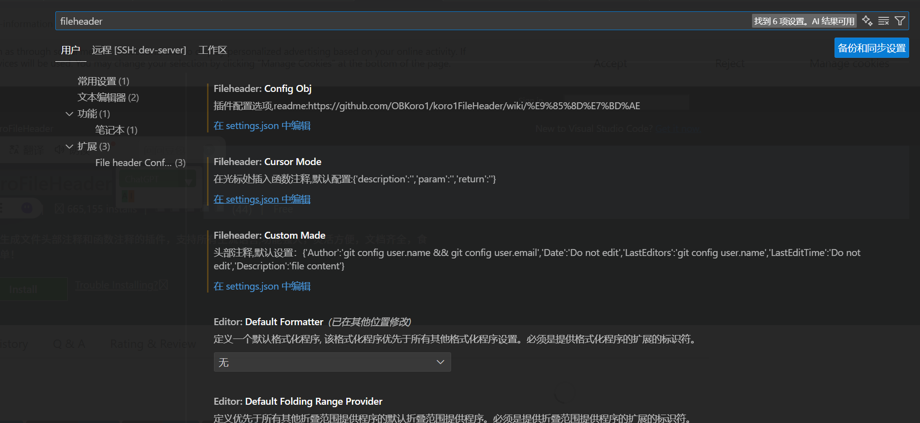Image resolution: width=920 pixels, height=423 pixels.
Task: Click the AI search results sparkle icon
Action: click(x=867, y=21)
